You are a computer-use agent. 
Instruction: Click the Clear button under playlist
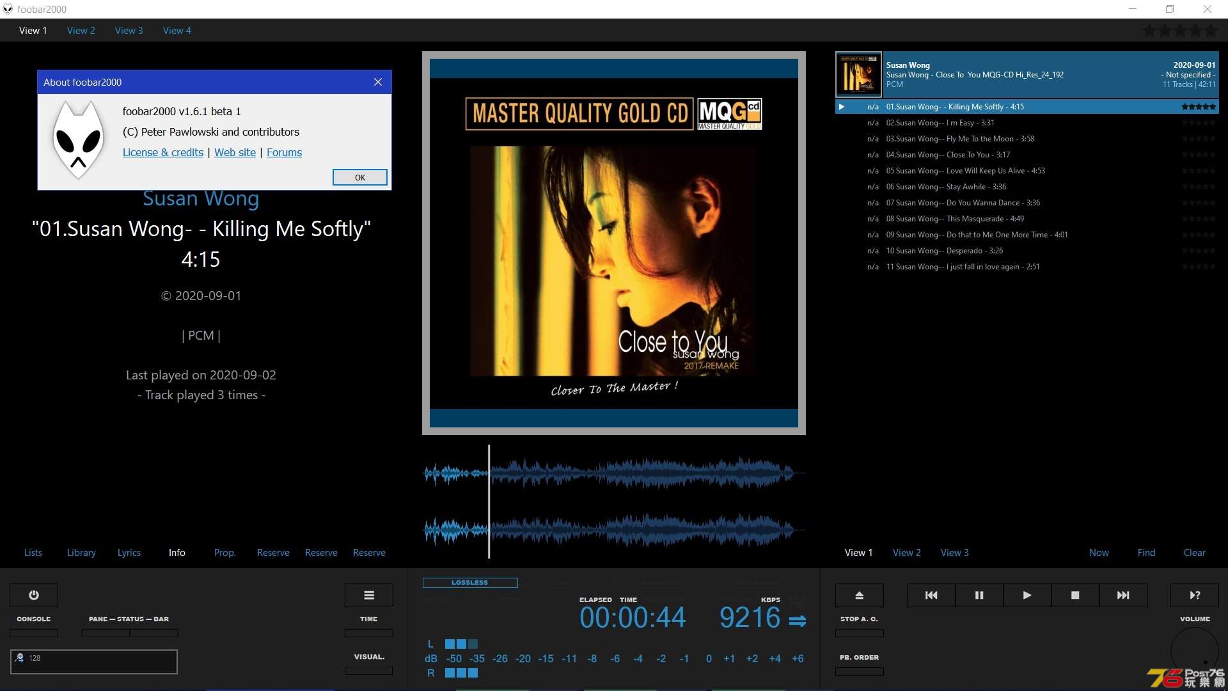[1195, 553]
